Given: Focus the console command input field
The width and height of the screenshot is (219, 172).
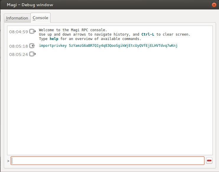Looking at the screenshot, I should [108, 161].
